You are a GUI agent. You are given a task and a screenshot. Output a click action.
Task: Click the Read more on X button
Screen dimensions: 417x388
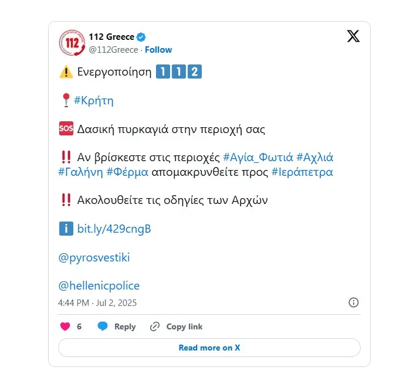(209, 348)
